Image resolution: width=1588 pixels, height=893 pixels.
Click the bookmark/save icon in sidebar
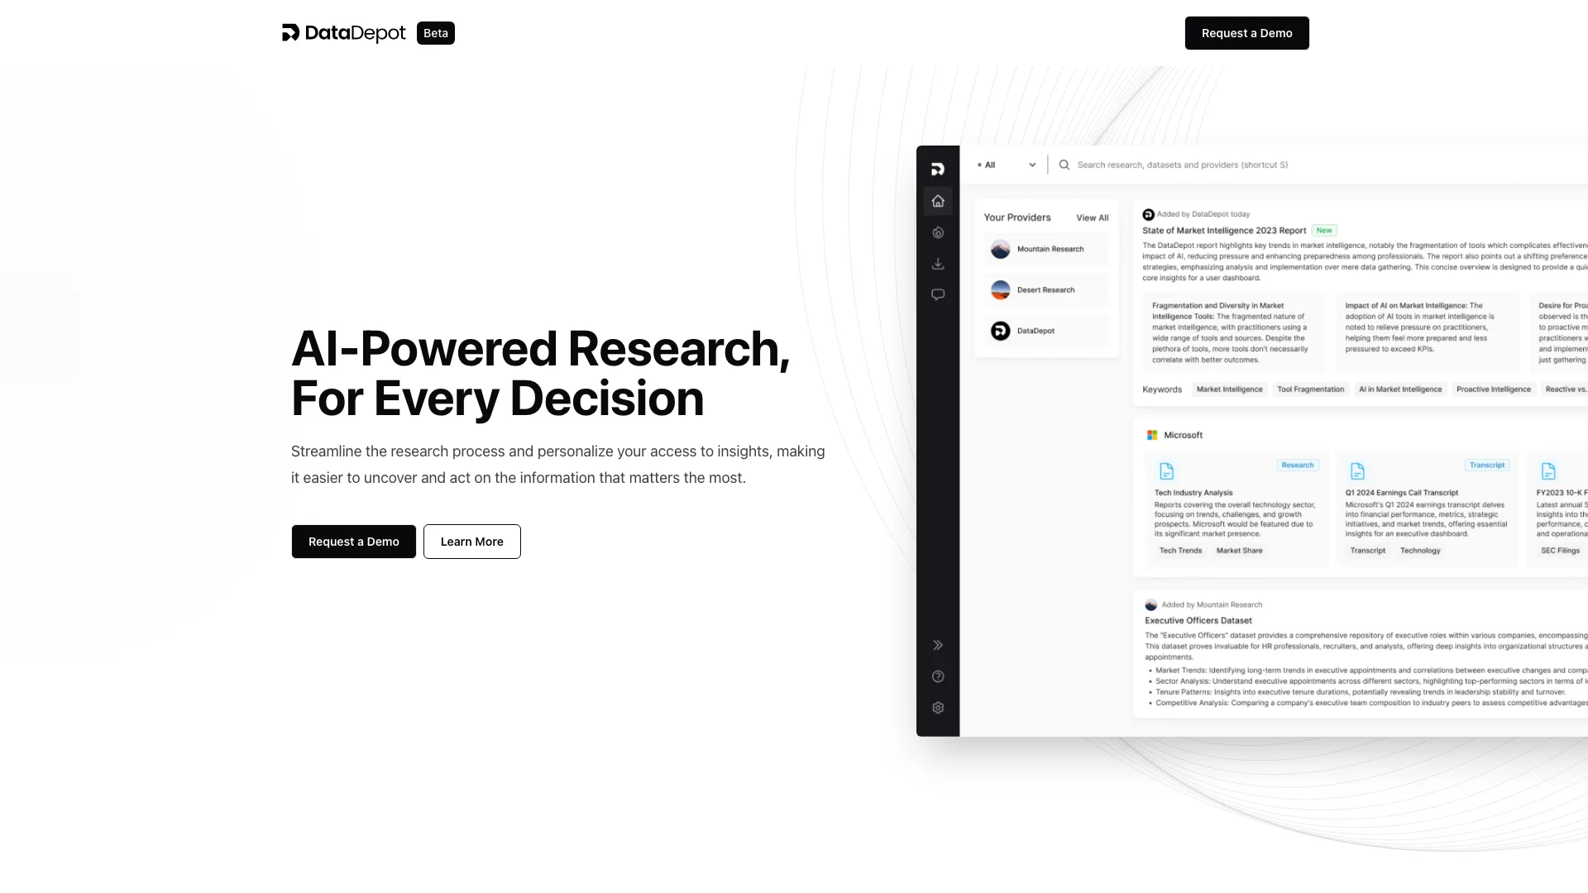click(938, 263)
